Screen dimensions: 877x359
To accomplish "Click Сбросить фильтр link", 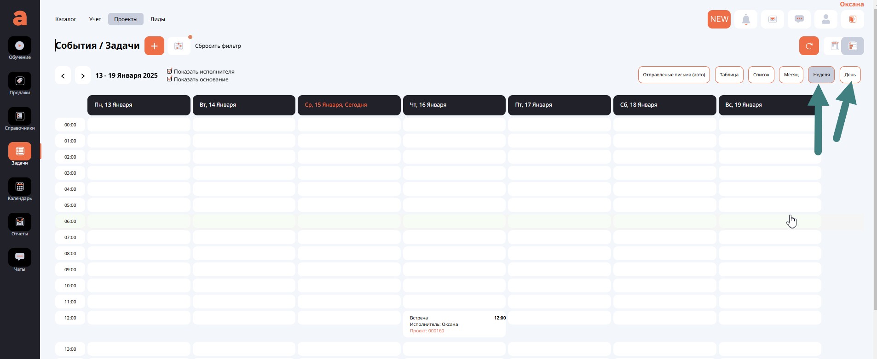I will click(218, 46).
